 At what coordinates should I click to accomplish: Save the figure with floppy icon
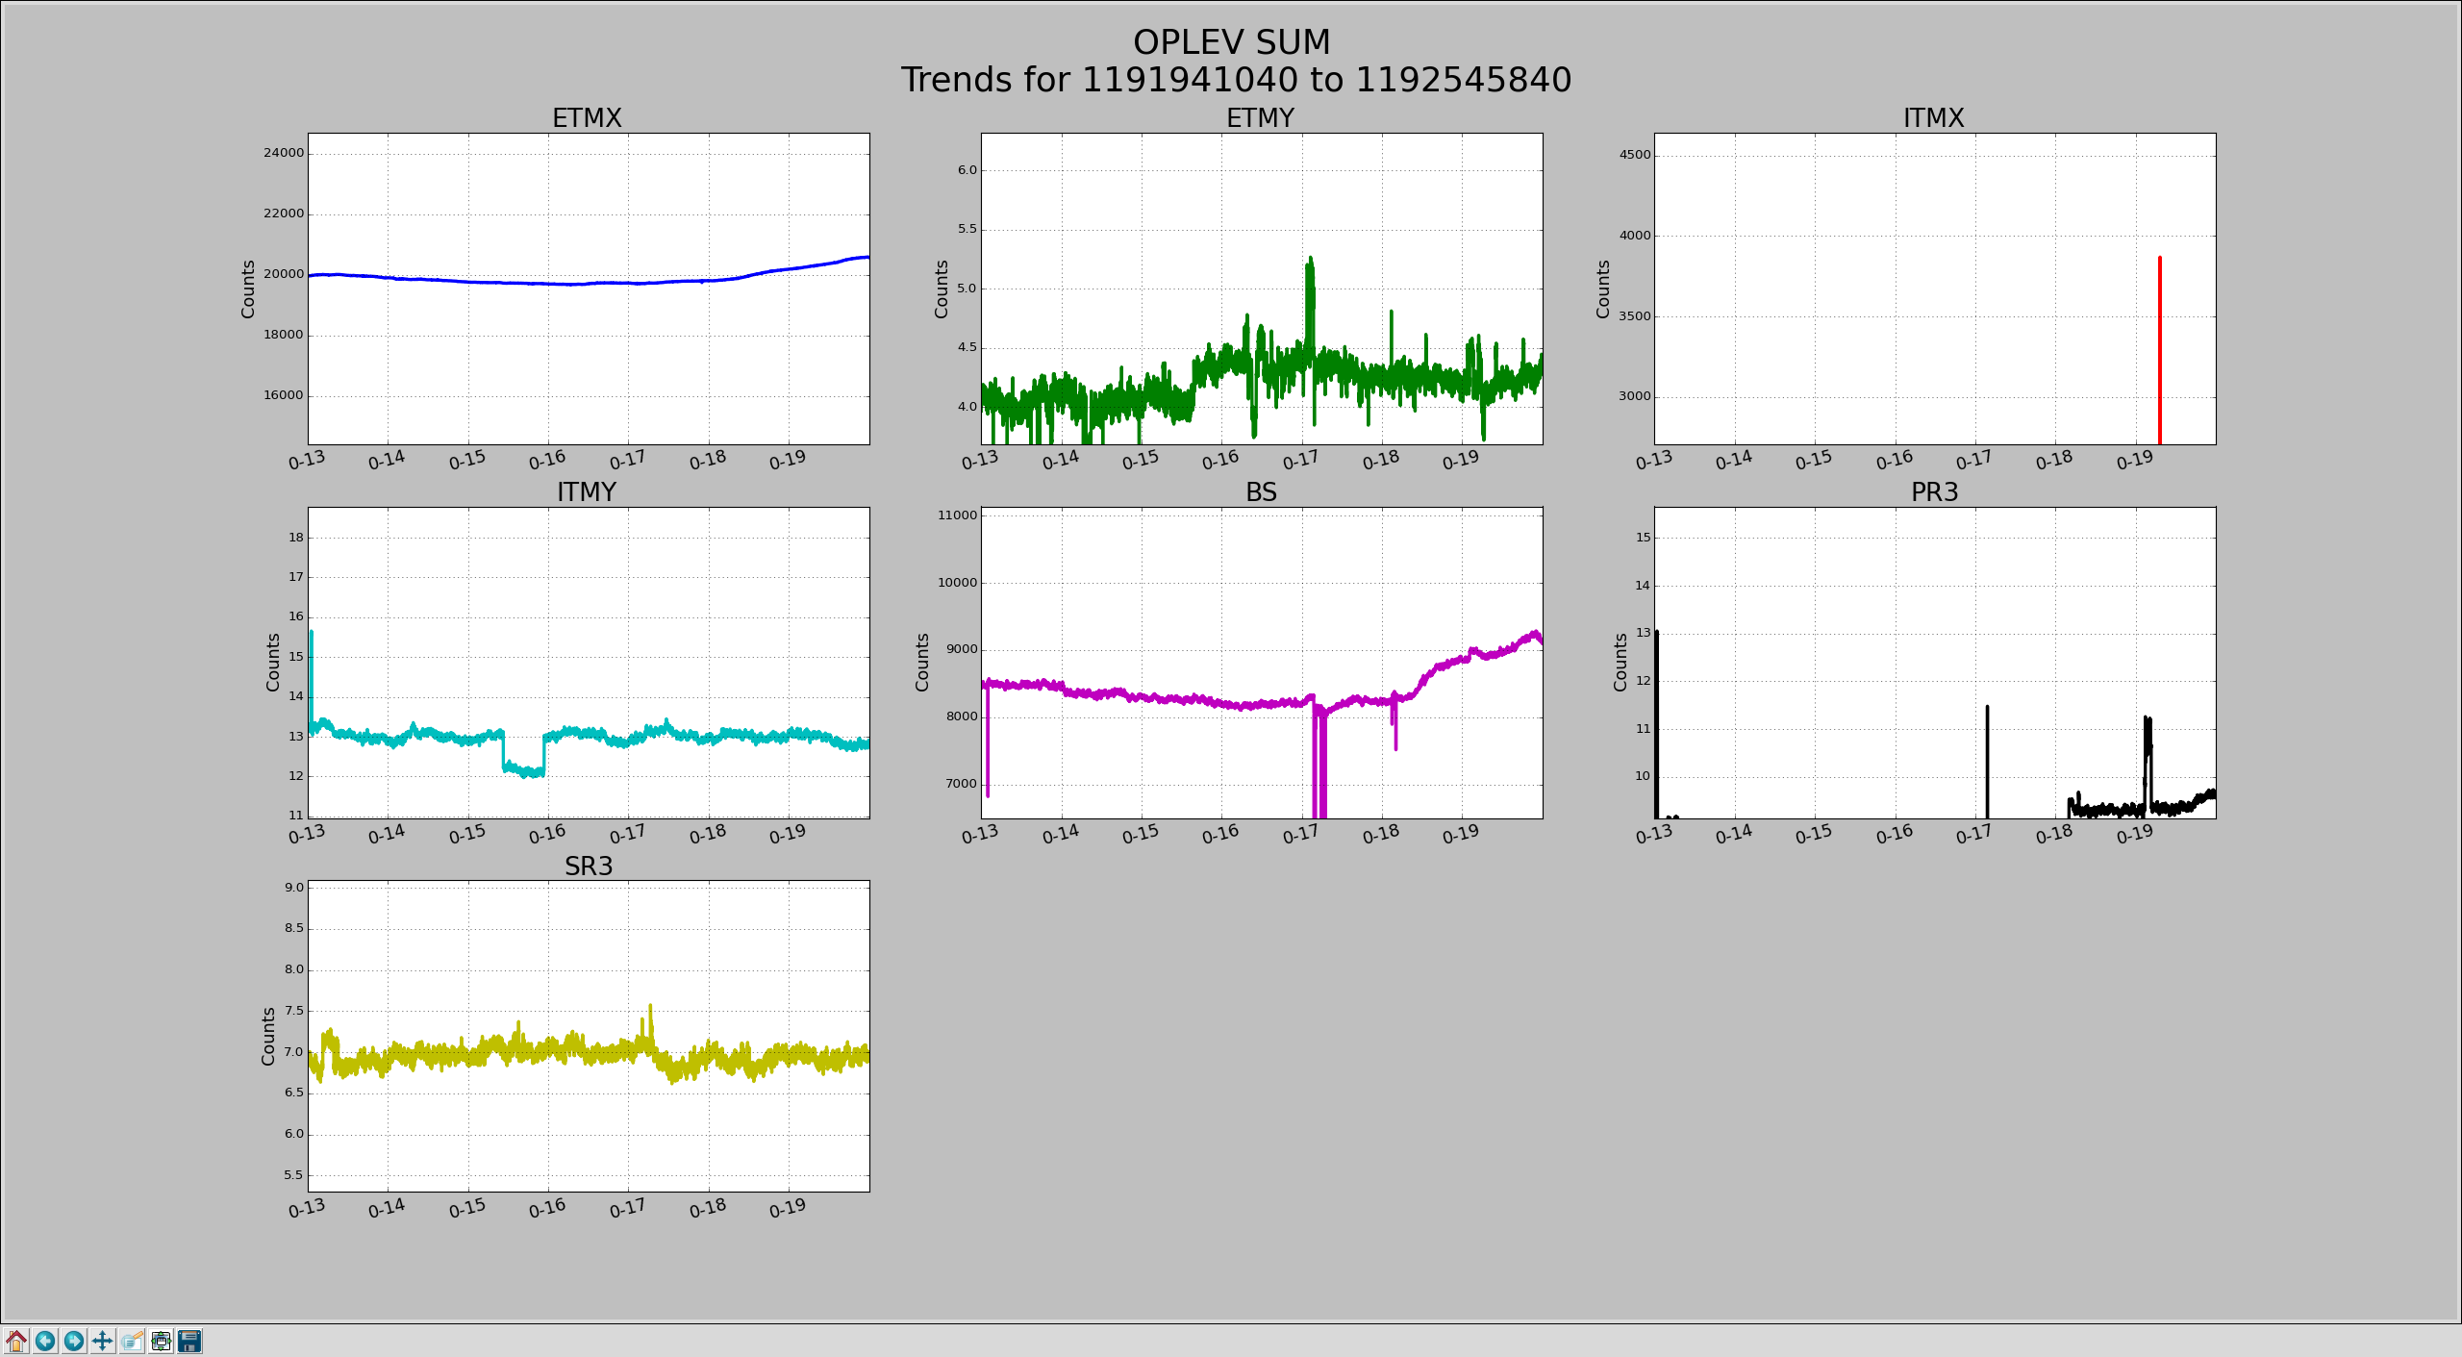point(190,1341)
